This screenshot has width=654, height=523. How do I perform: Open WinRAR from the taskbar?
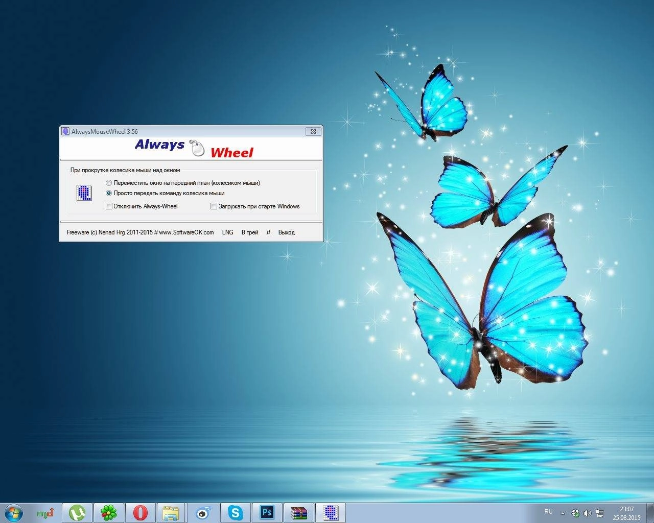pyautogui.click(x=298, y=512)
